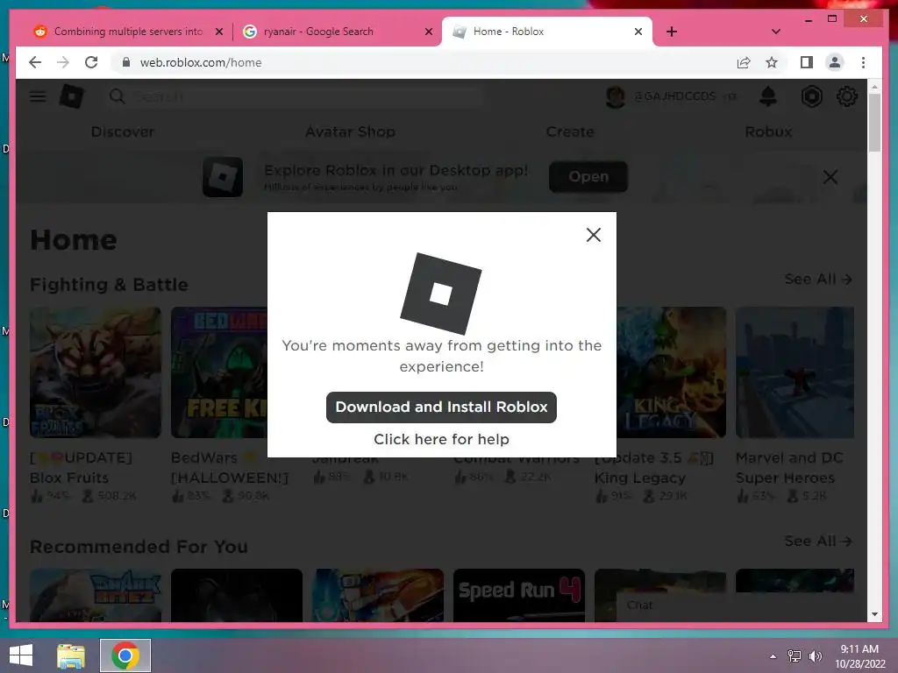Open the Chrome profile menu

(x=835, y=62)
